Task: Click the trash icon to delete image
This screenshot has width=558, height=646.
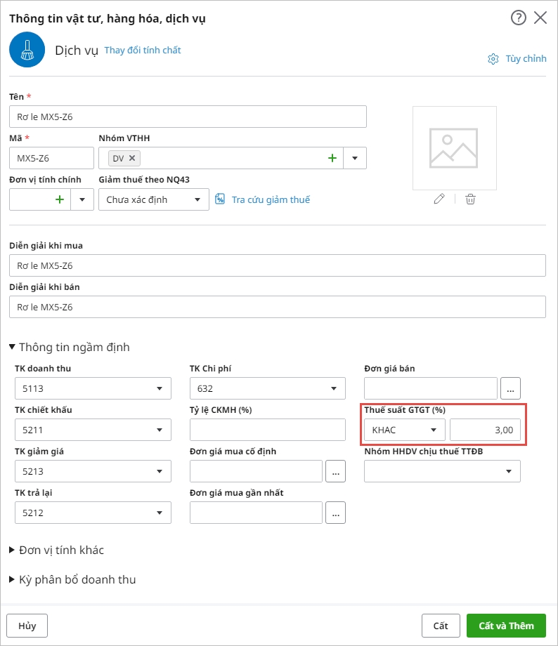Action: coord(470,199)
